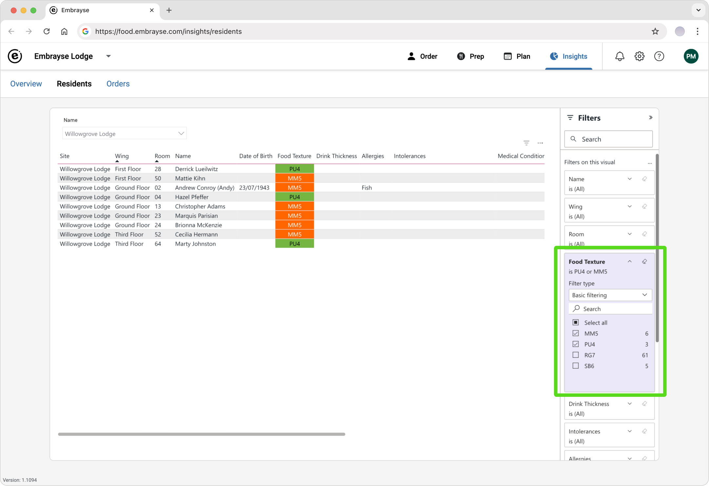The width and height of the screenshot is (709, 486).
Task: Toggle the Select all checkbox
Action: pyautogui.click(x=576, y=323)
